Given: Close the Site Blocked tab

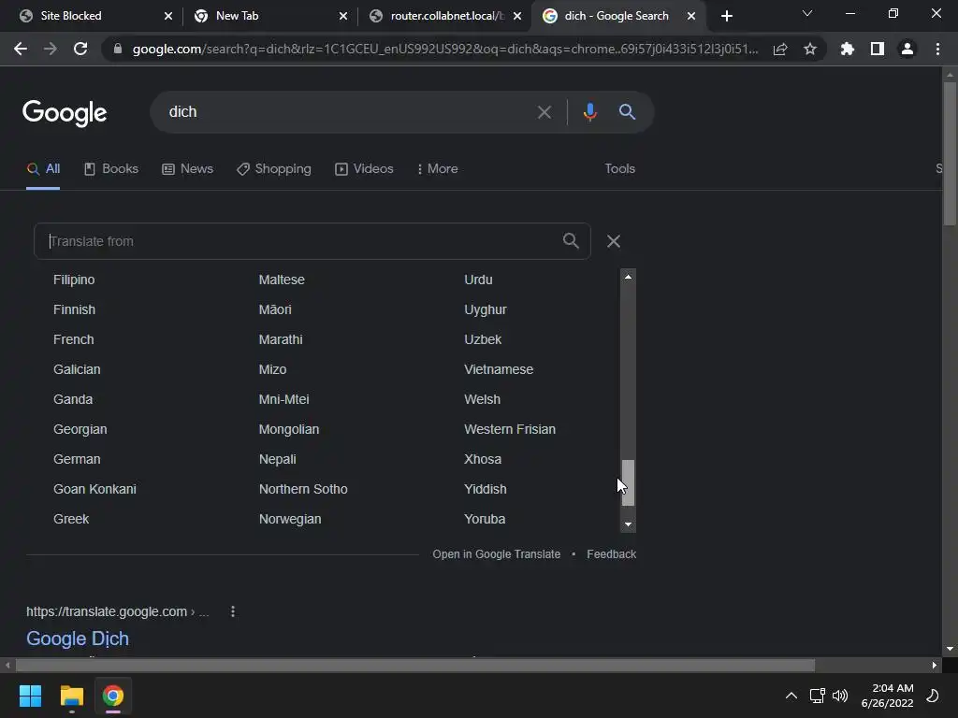Looking at the screenshot, I should coord(168,16).
